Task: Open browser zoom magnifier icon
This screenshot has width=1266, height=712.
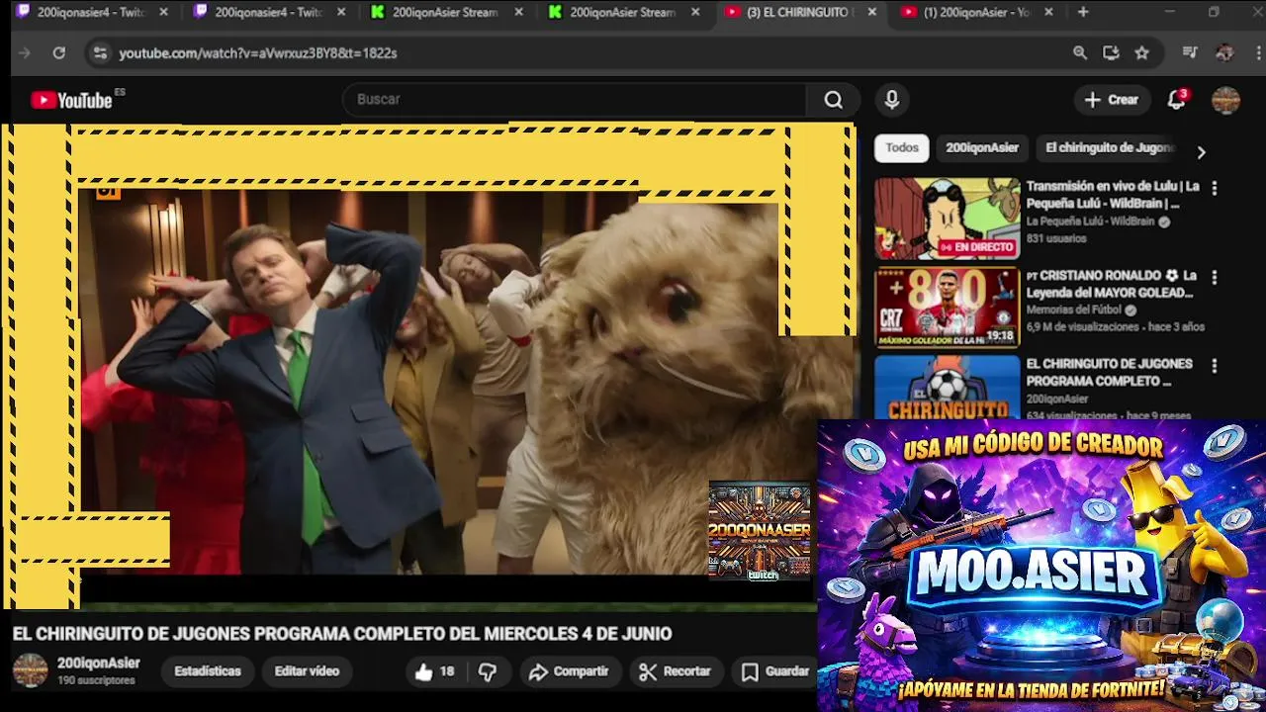Action: (x=1080, y=53)
